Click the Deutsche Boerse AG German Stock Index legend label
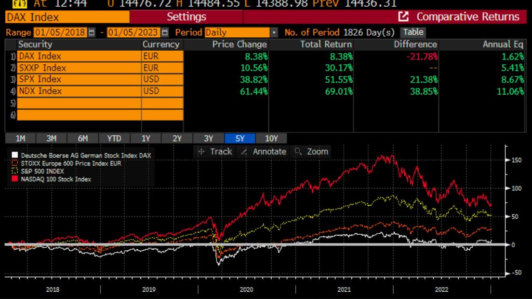 [x=86, y=155]
